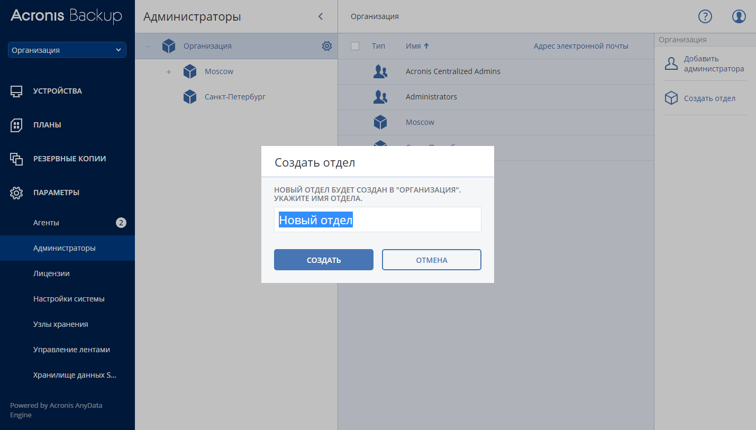Expand the Moscow tree node
756x430 pixels.
click(168, 71)
